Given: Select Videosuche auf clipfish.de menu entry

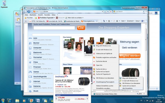Looking at the screenshot, I should pos(106,53).
